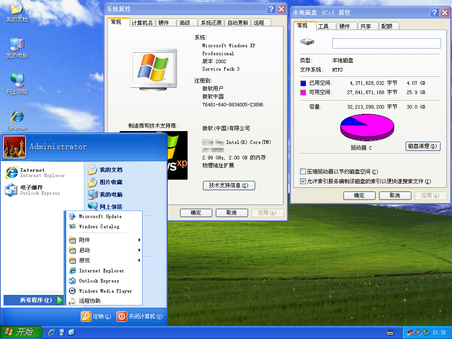This screenshot has height=339, width=452.
Task: Click the 注销 log off key icon
Action: (x=86, y=316)
